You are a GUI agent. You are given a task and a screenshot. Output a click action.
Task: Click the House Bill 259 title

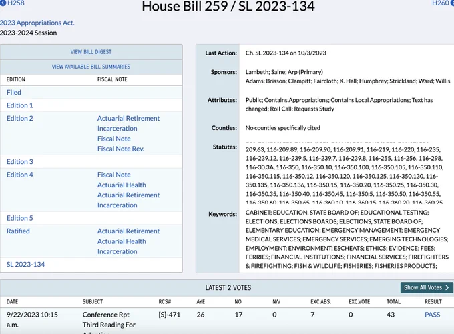point(228,7)
